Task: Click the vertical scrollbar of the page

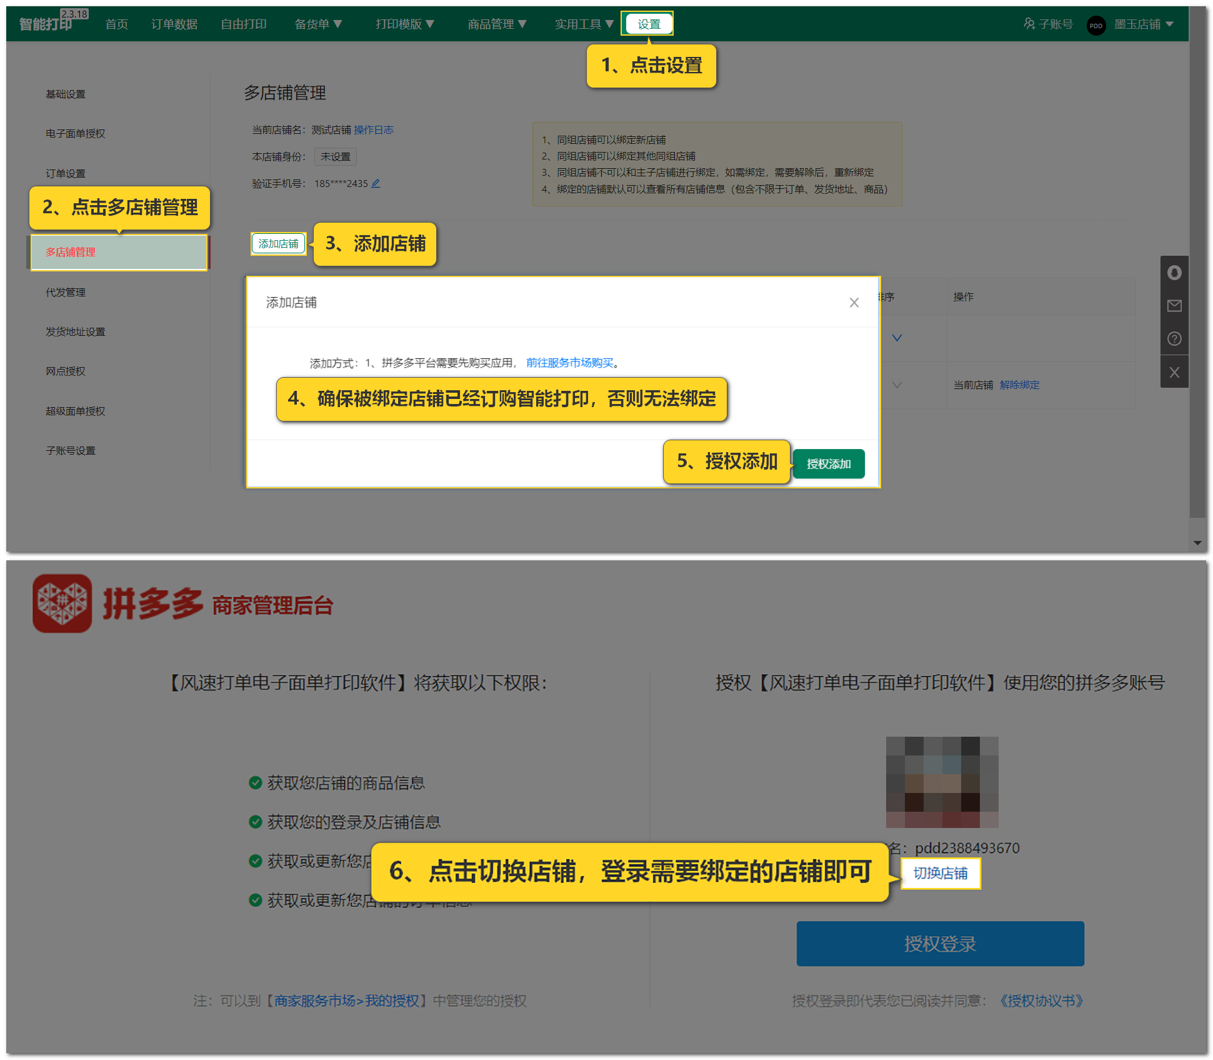Action: point(1197,263)
